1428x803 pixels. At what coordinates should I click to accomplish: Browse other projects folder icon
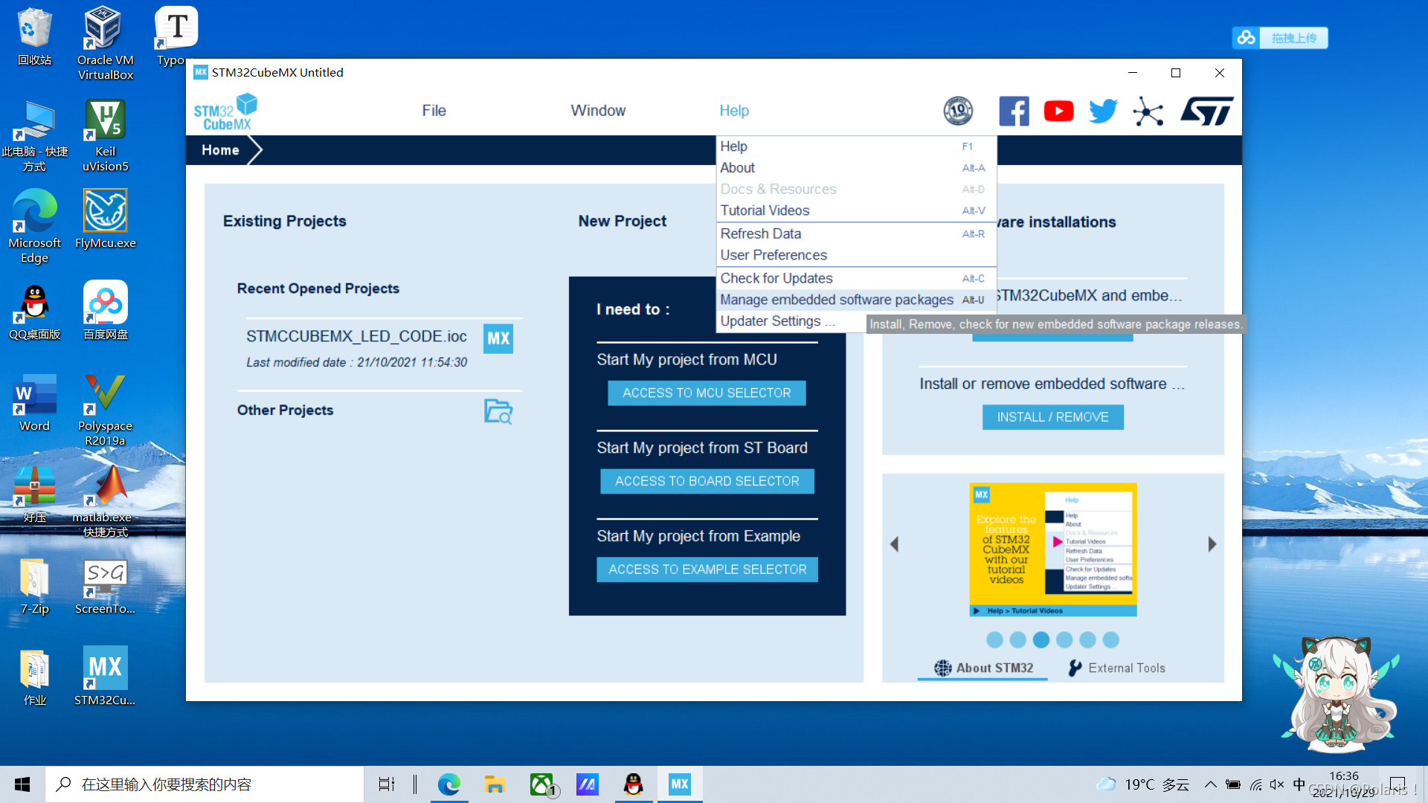498,411
